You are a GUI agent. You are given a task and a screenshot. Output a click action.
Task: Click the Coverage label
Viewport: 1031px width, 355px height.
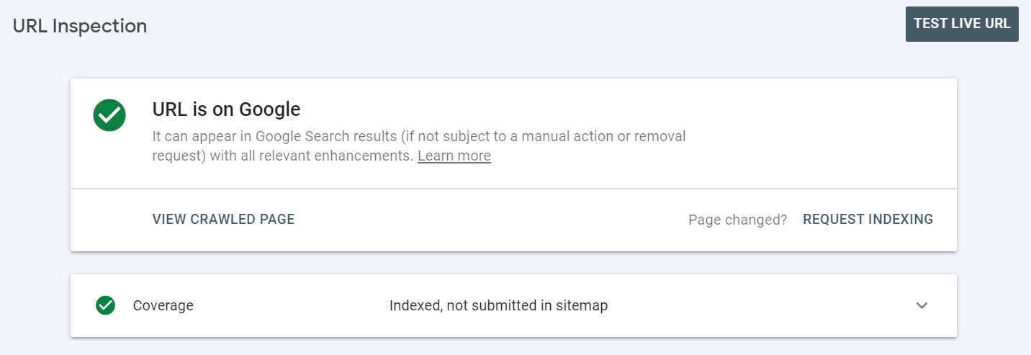[163, 305]
